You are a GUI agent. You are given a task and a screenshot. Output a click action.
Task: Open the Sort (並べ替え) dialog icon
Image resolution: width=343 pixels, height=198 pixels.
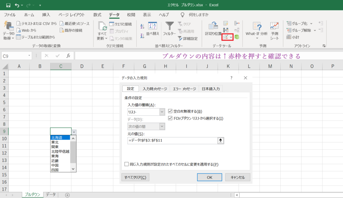[x=152, y=26]
